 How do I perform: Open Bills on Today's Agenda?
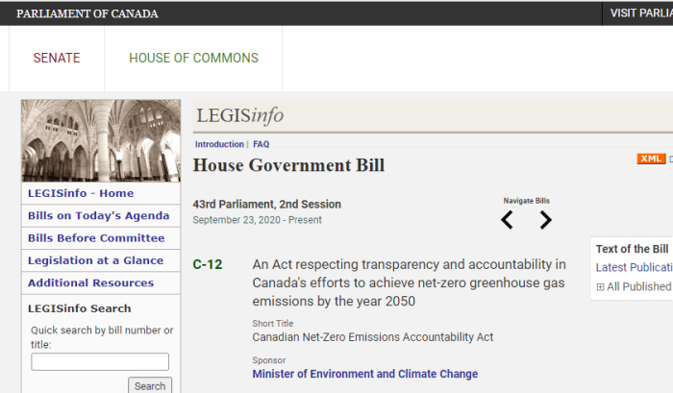[x=99, y=216]
